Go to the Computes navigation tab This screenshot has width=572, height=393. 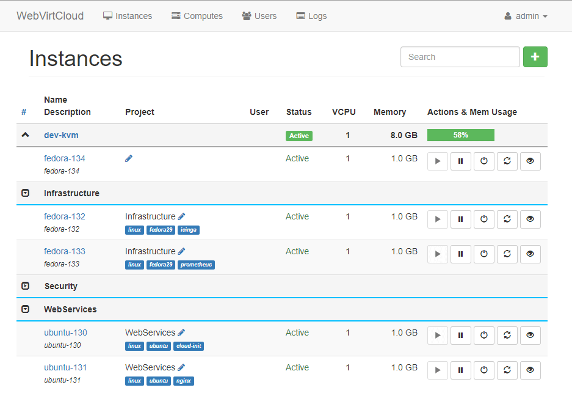coord(197,16)
